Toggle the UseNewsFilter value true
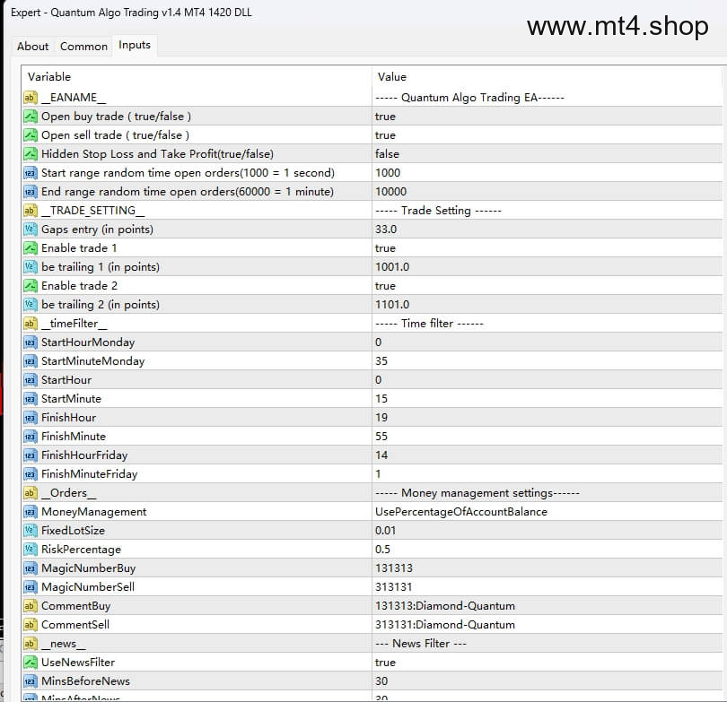727x702 pixels. click(x=385, y=663)
